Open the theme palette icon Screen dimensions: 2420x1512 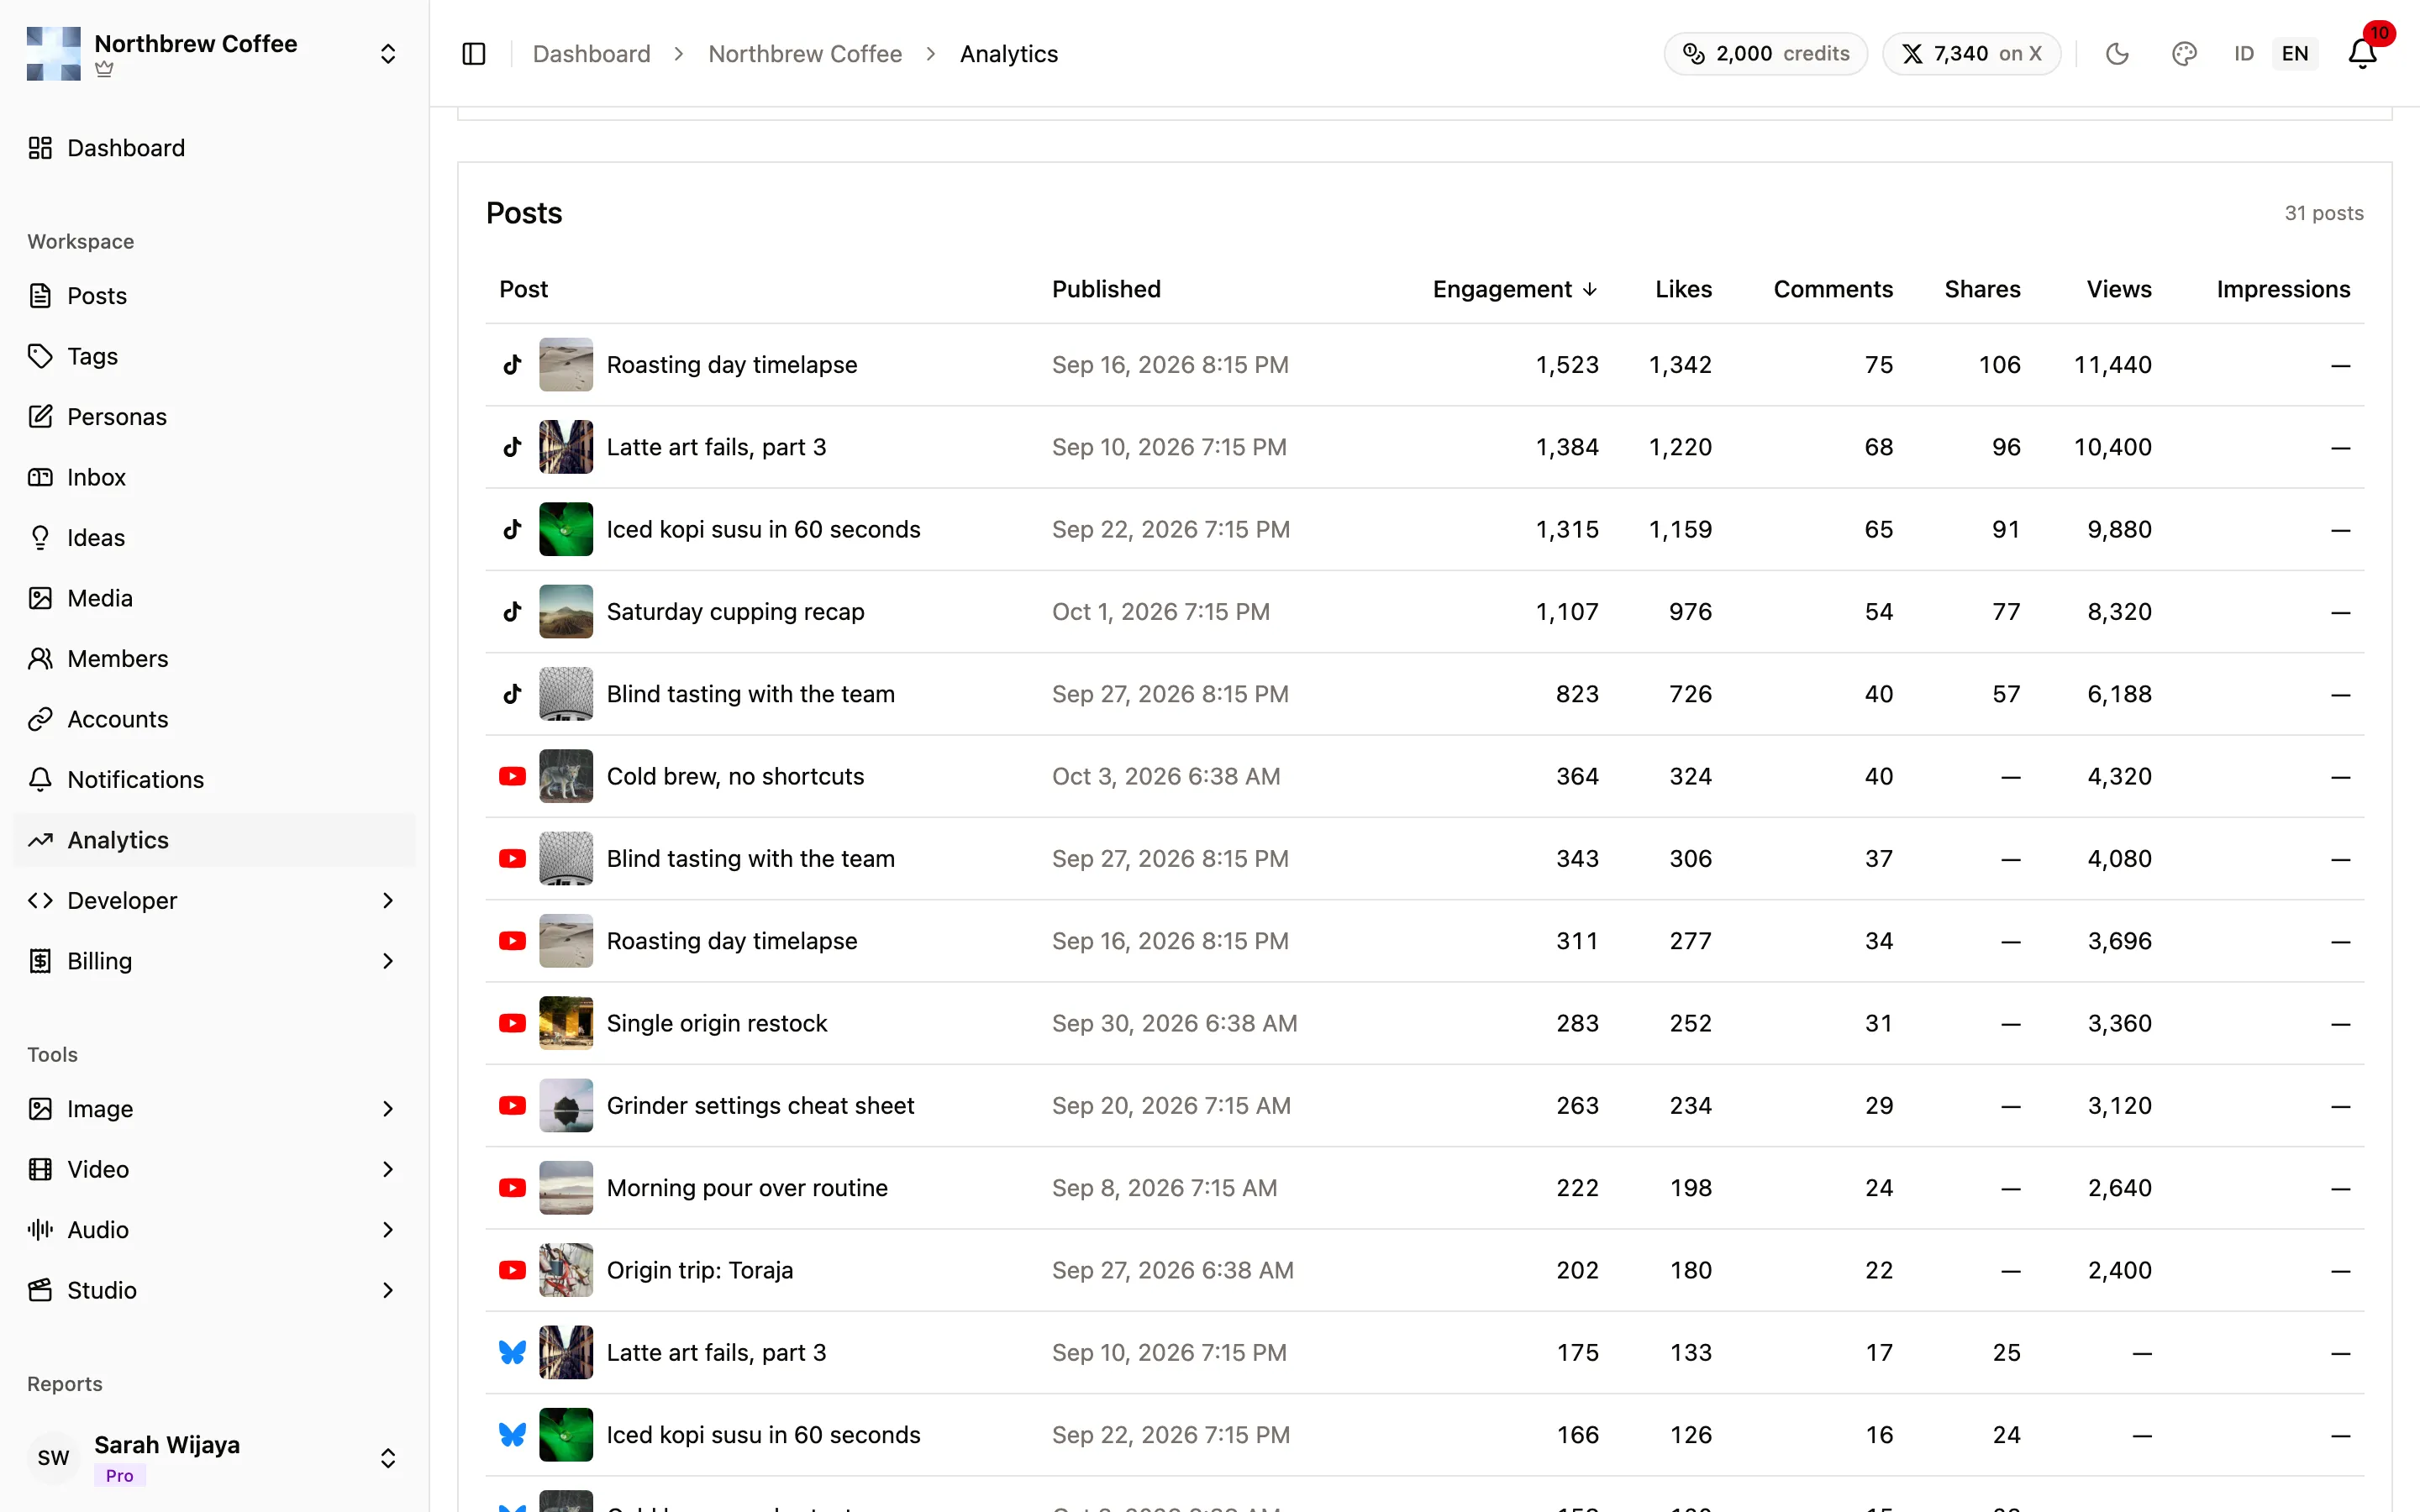coord(2184,54)
